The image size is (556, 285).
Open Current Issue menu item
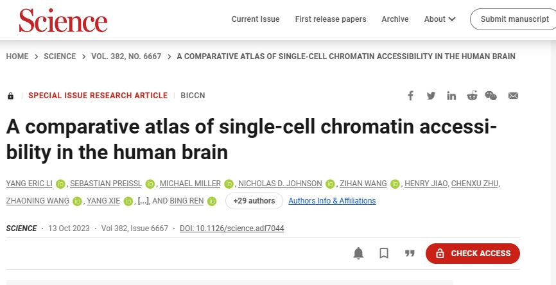point(256,19)
